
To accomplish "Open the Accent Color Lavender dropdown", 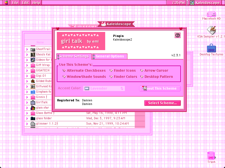I will (x=104, y=88).
